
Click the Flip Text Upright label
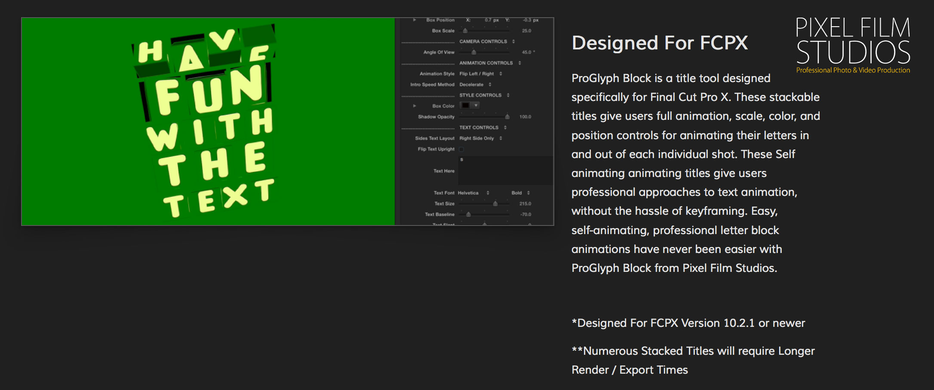coord(436,149)
